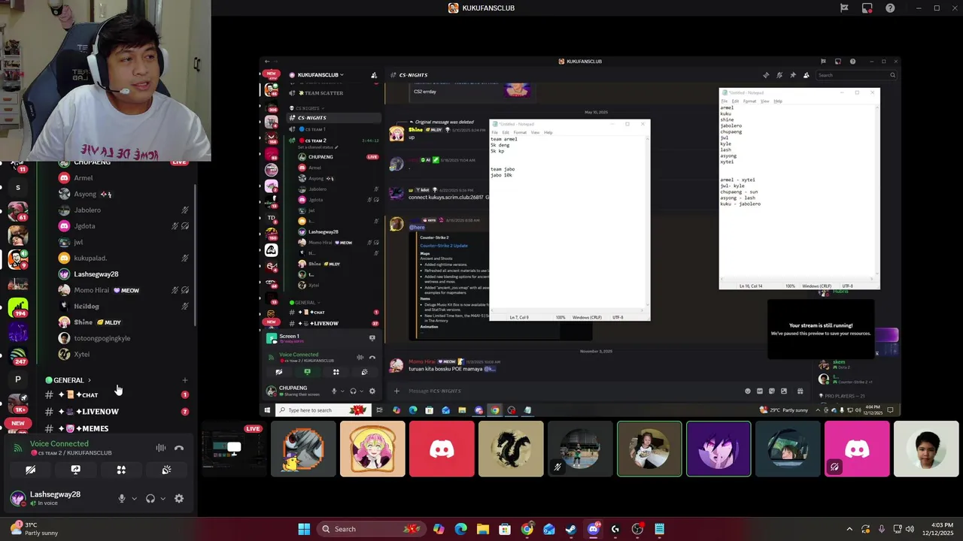Select user Momo Hirai in voice list

pos(124,290)
